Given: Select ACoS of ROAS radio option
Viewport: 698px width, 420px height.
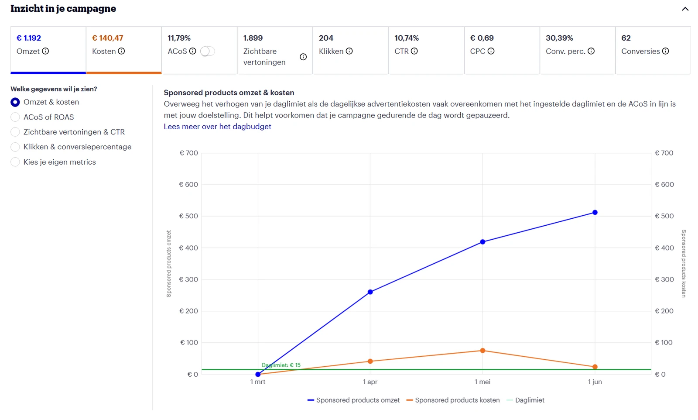Looking at the screenshot, I should point(15,117).
